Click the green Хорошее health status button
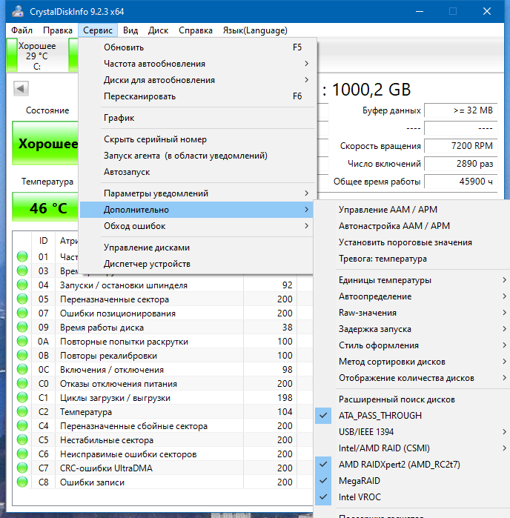510x518 pixels. (45, 143)
